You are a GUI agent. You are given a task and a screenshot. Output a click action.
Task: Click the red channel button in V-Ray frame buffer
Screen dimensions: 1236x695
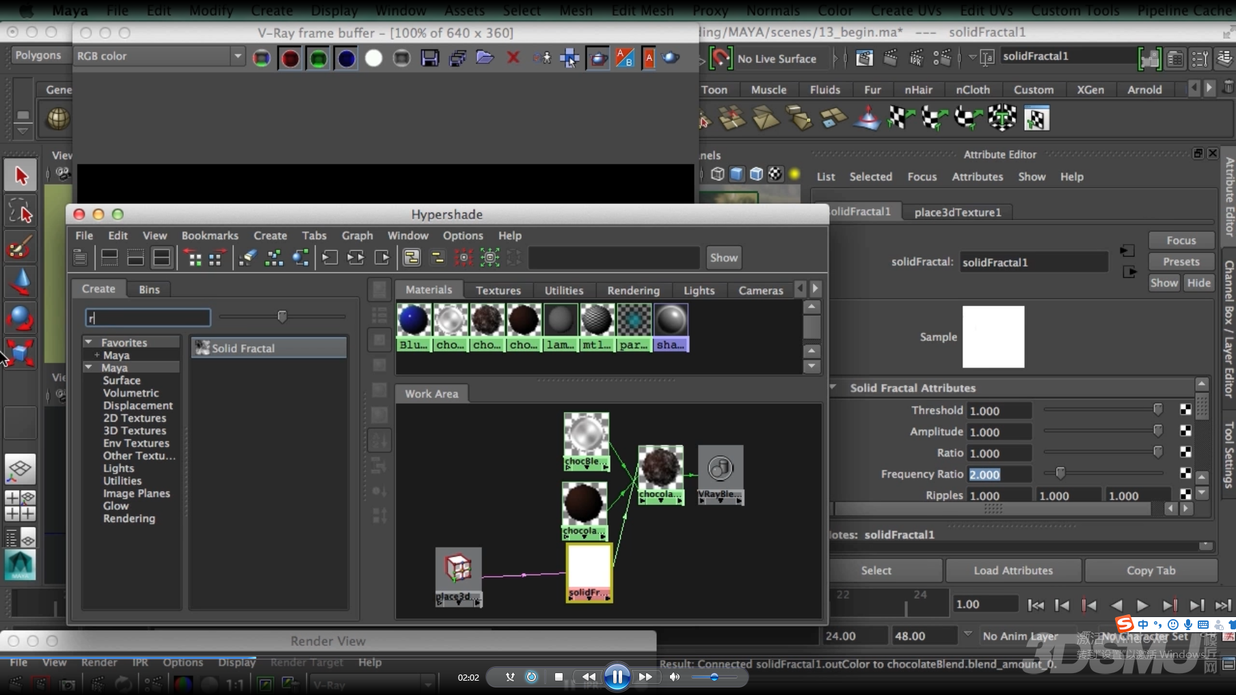tap(290, 59)
